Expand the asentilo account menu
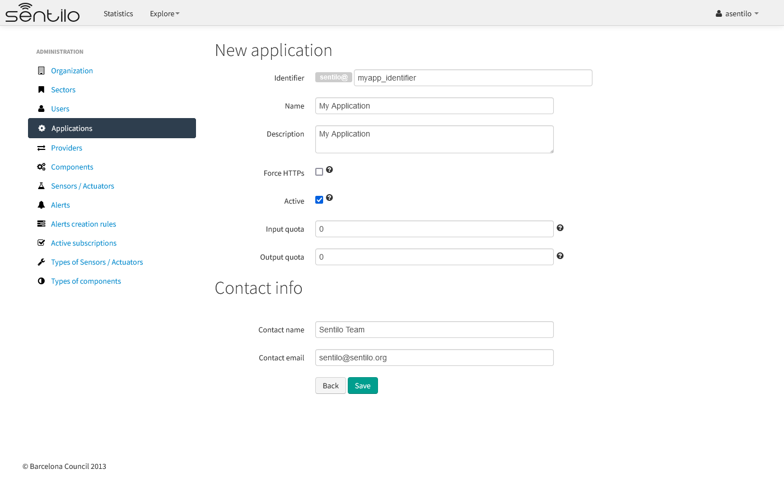 [x=737, y=13]
